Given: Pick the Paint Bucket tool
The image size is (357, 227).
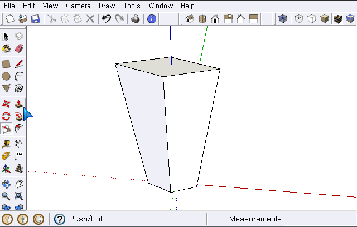Looking at the screenshot, I should (x=6, y=48).
